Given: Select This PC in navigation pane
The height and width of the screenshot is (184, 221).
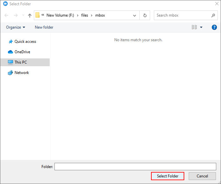Looking at the screenshot, I should pos(25,62).
